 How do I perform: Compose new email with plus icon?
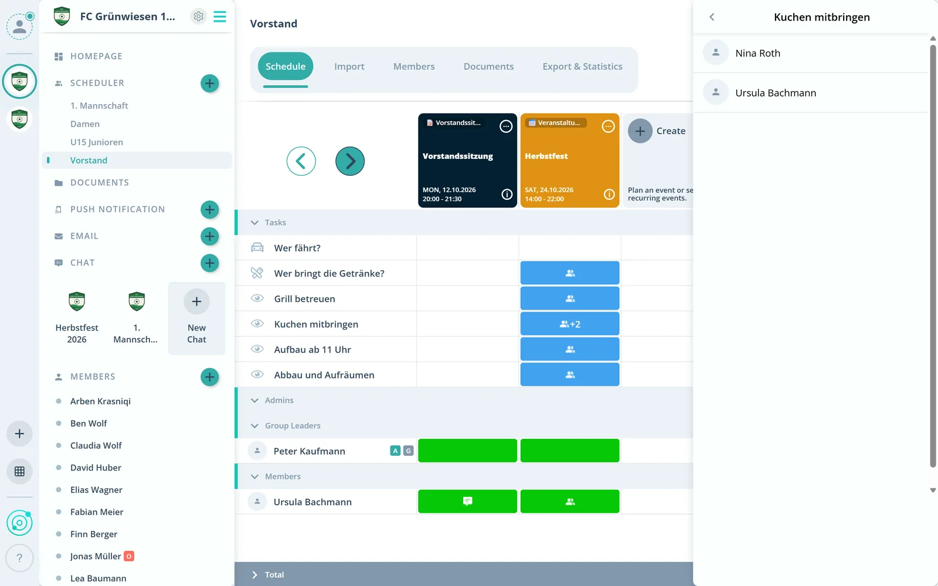[x=210, y=236]
